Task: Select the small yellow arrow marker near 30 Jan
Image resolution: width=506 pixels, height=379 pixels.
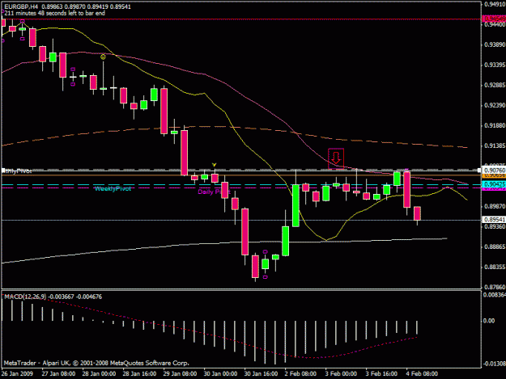Action: 214,165
